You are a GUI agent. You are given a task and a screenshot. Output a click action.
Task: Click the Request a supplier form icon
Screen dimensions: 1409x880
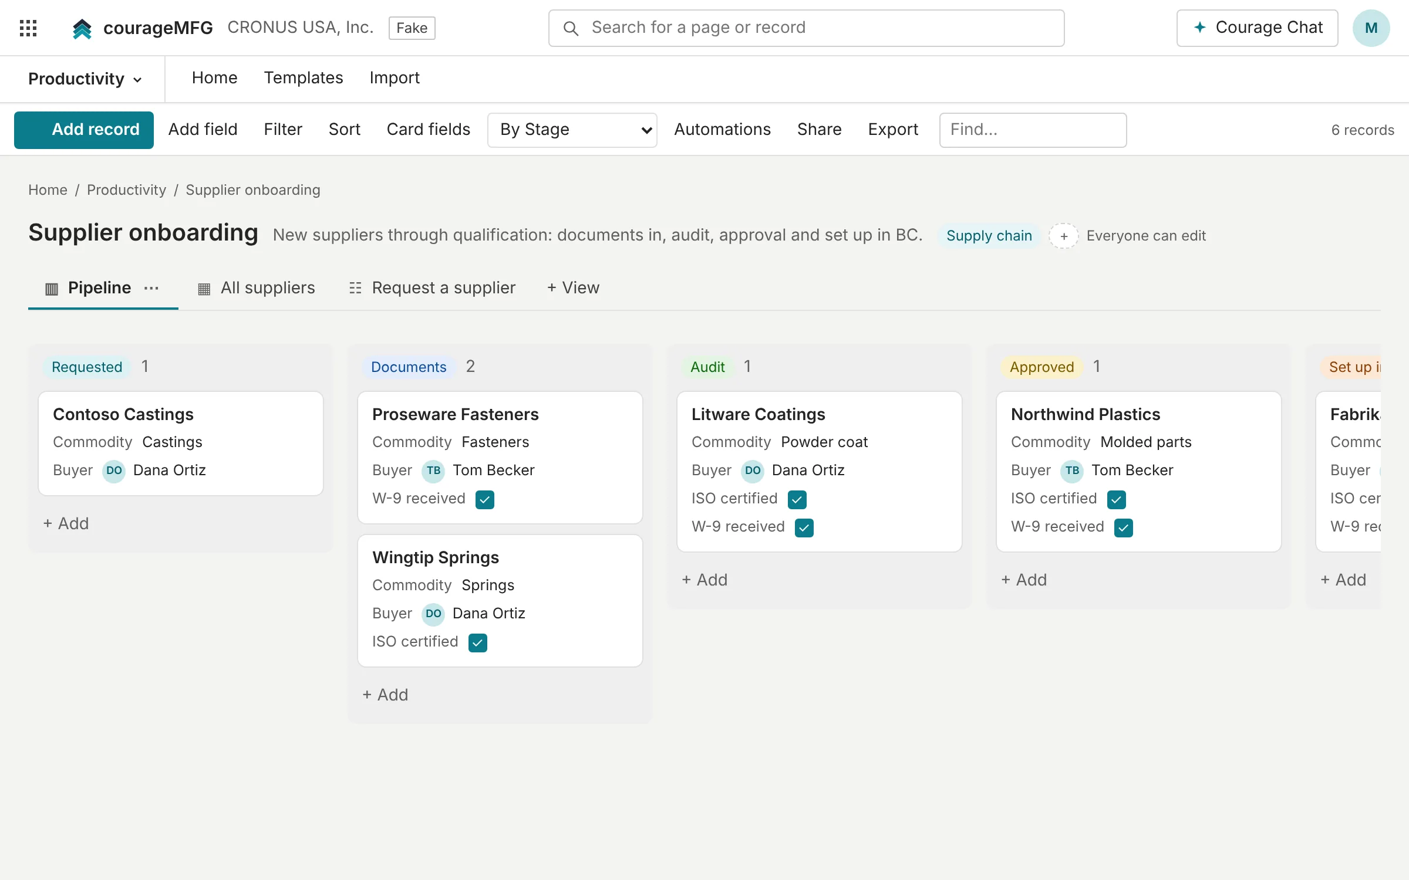point(355,288)
